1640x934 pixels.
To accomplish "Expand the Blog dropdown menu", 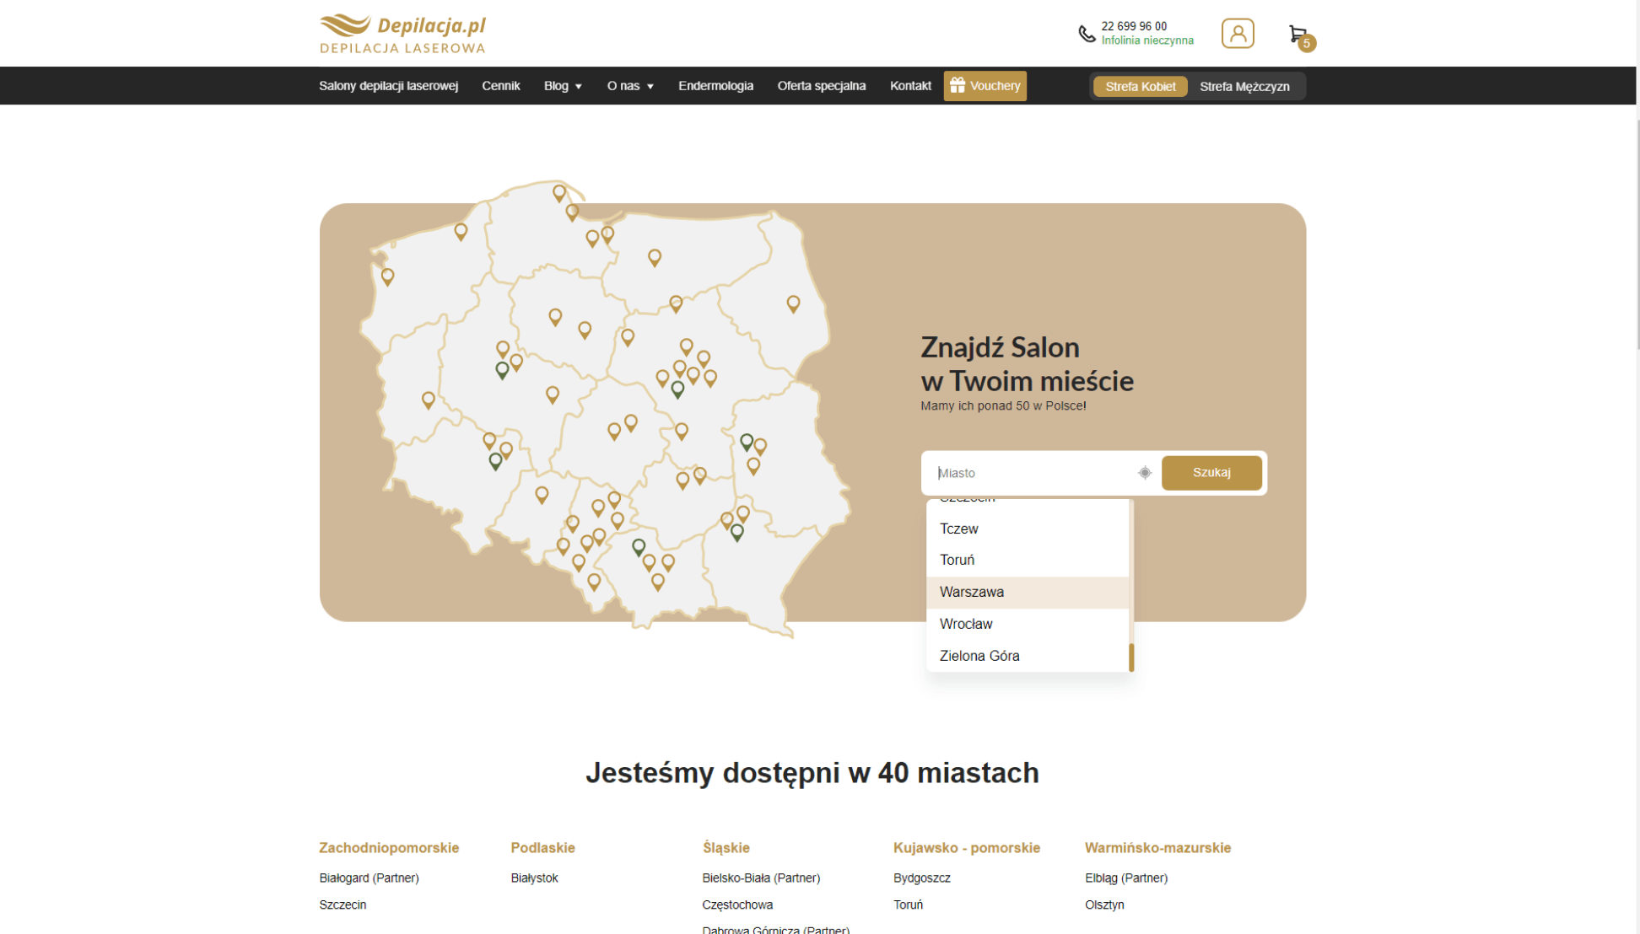I will pyautogui.click(x=563, y=86).
